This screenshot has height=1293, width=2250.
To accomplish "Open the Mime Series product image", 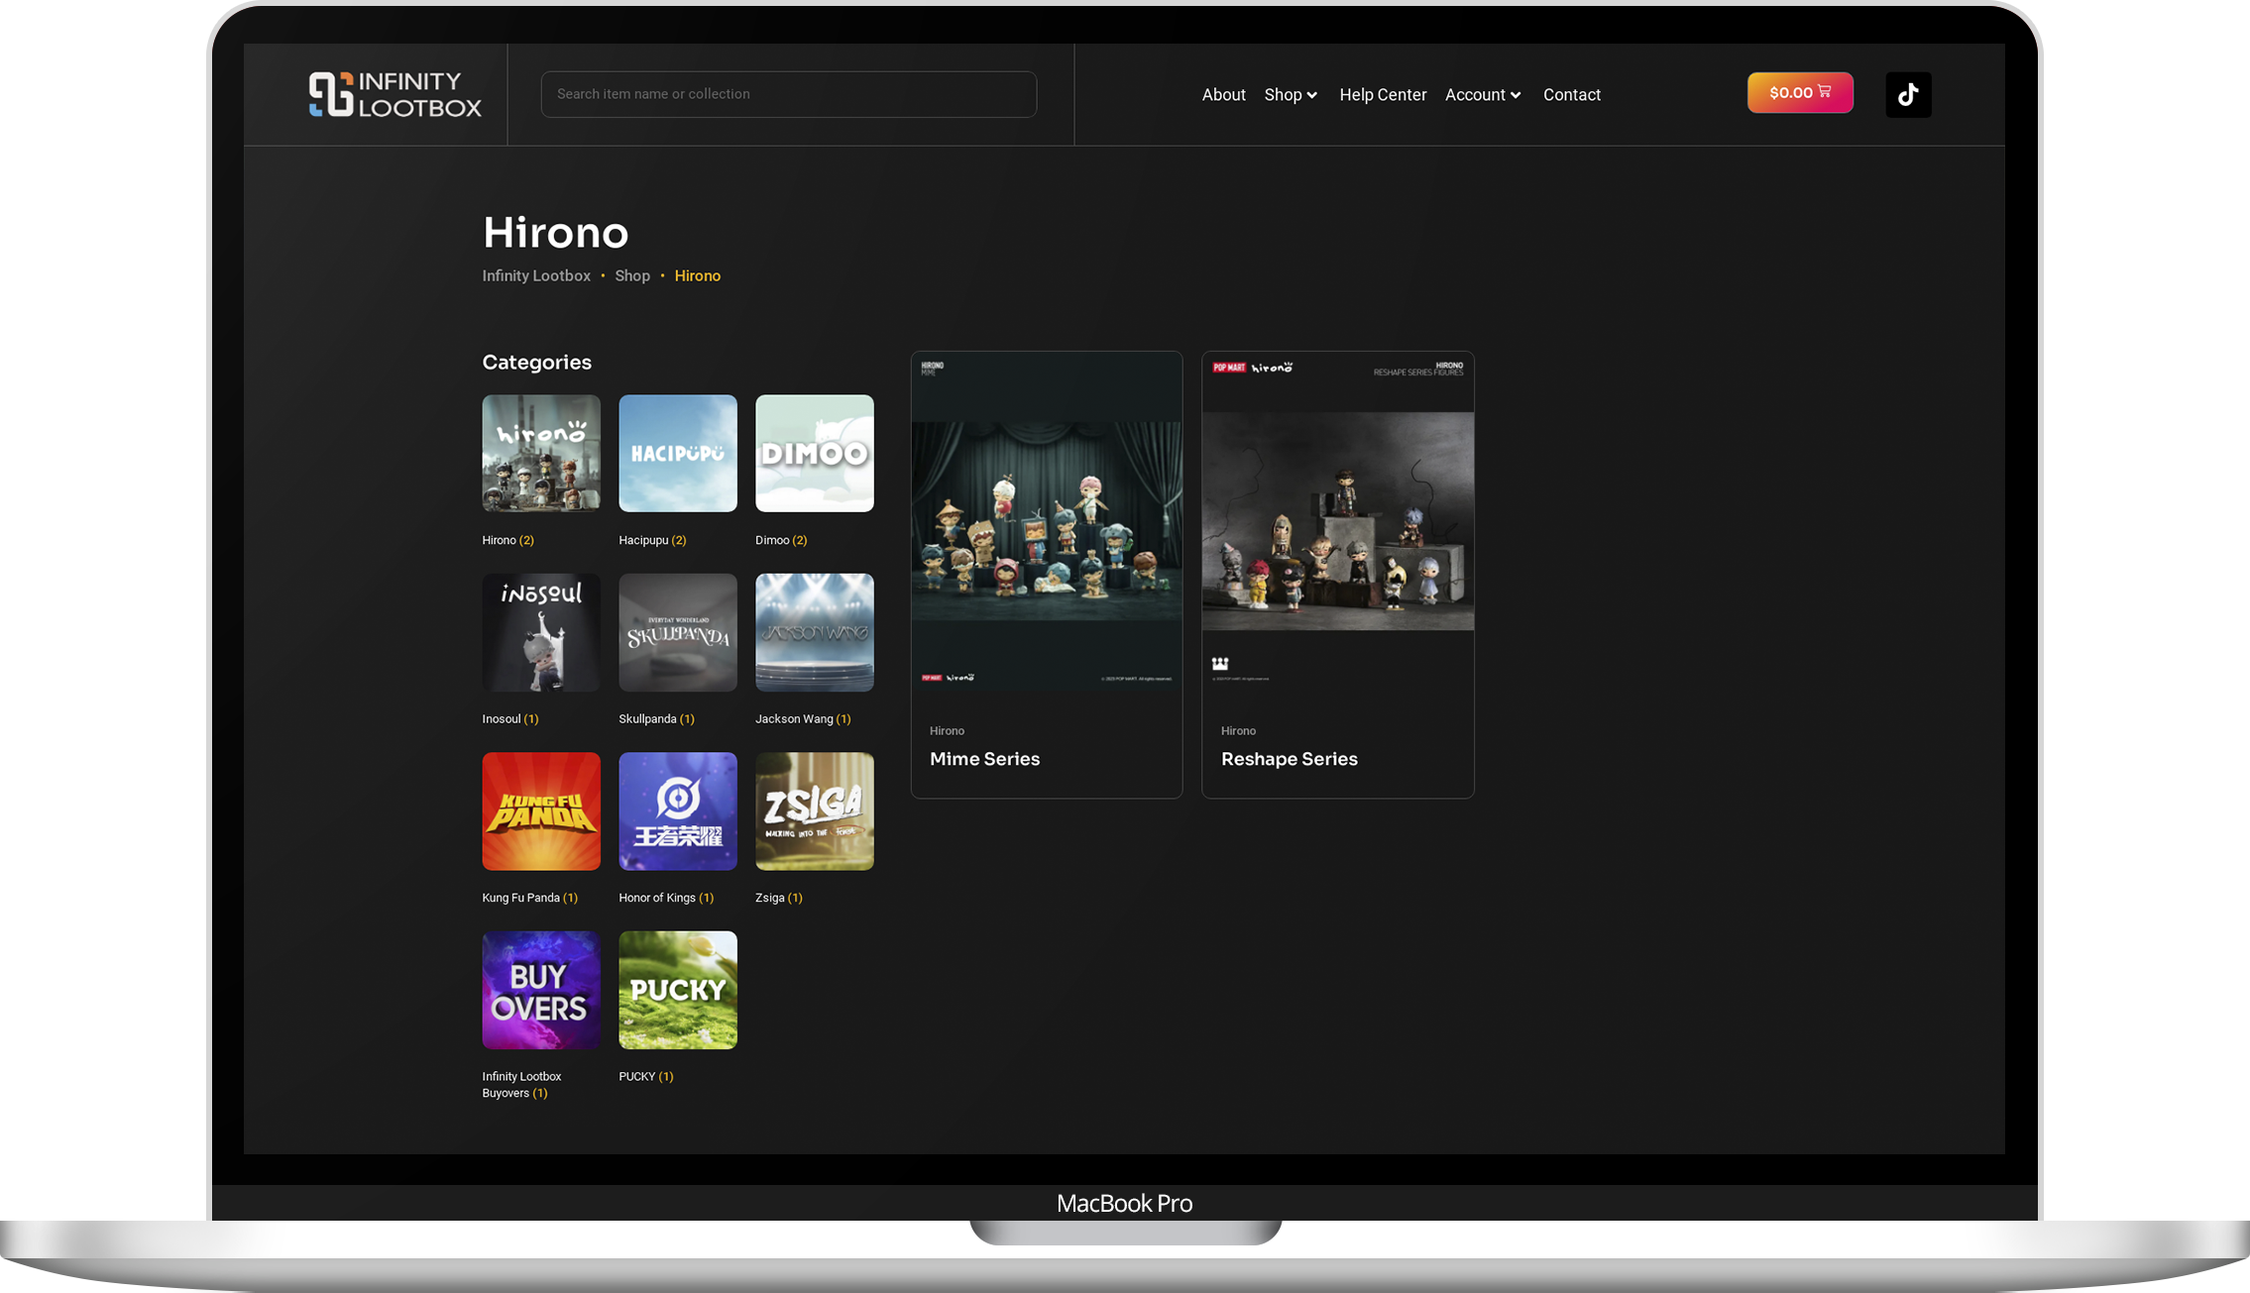I will coord(1047,521).
